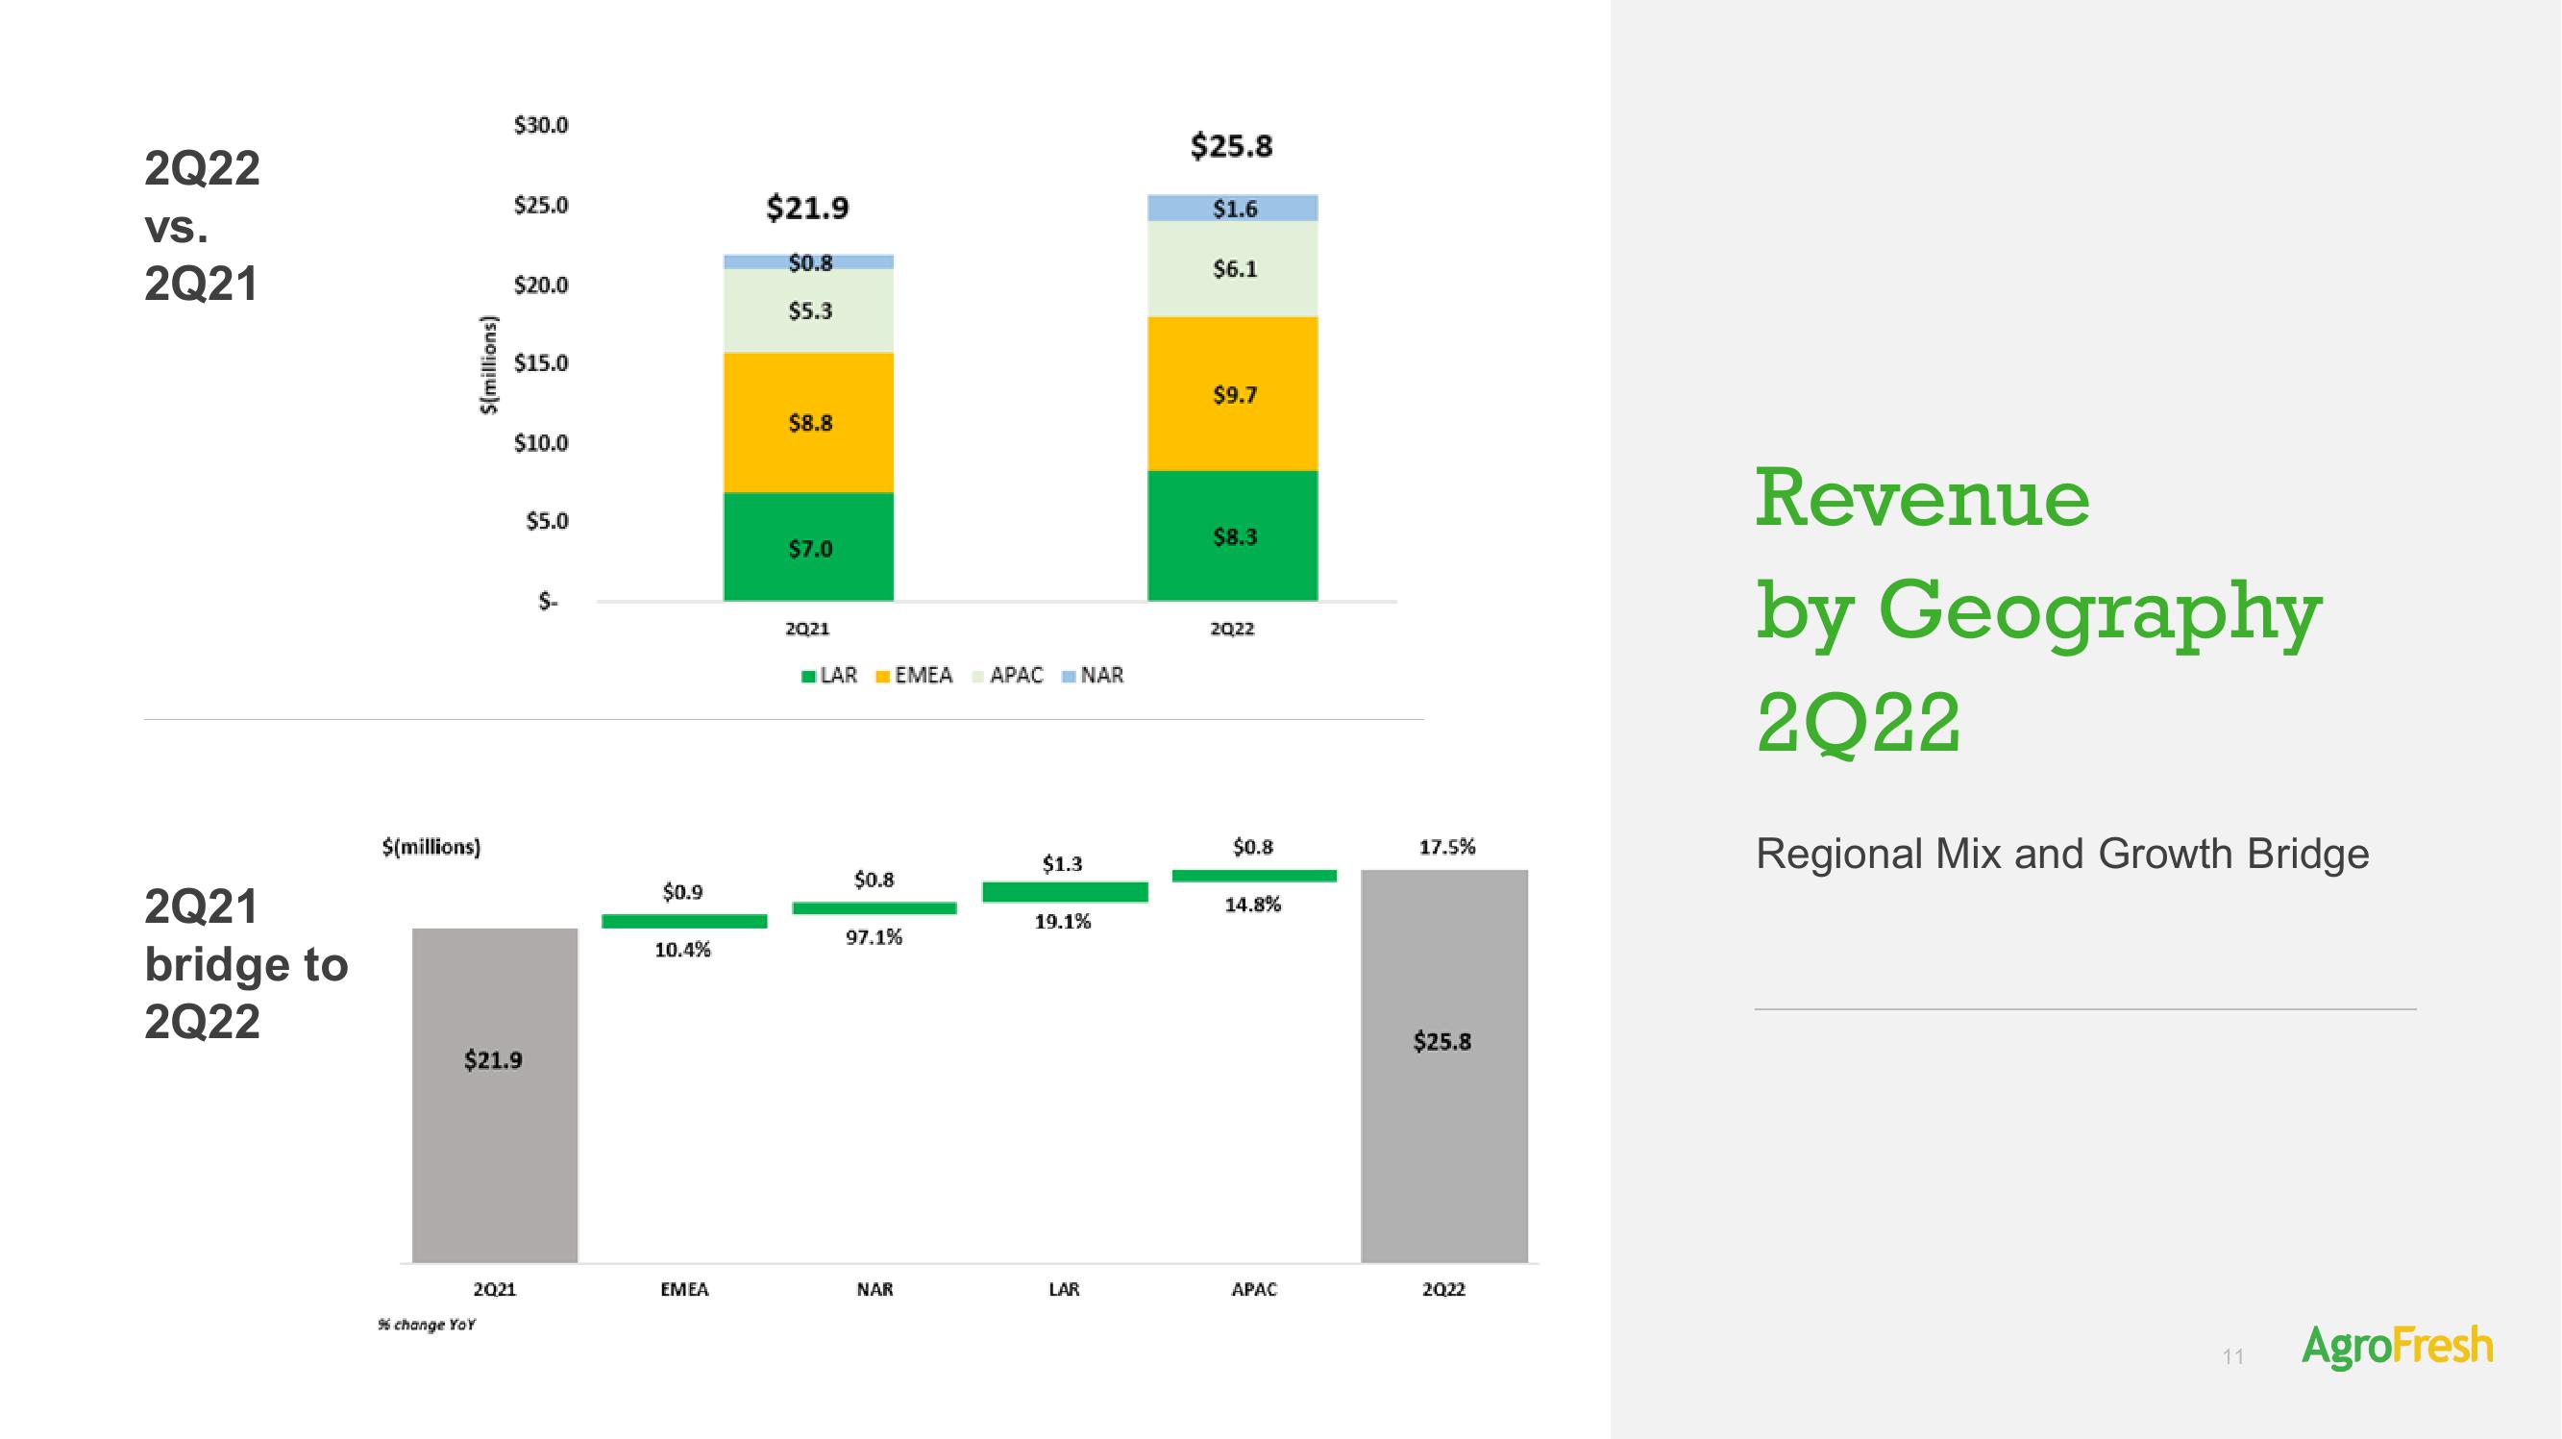Image resolution: width=2562 pixels, height=1439 pixels.
Task: Click the 2Q22 x-axis label in stacked chart
Action: pos(1232,629)
